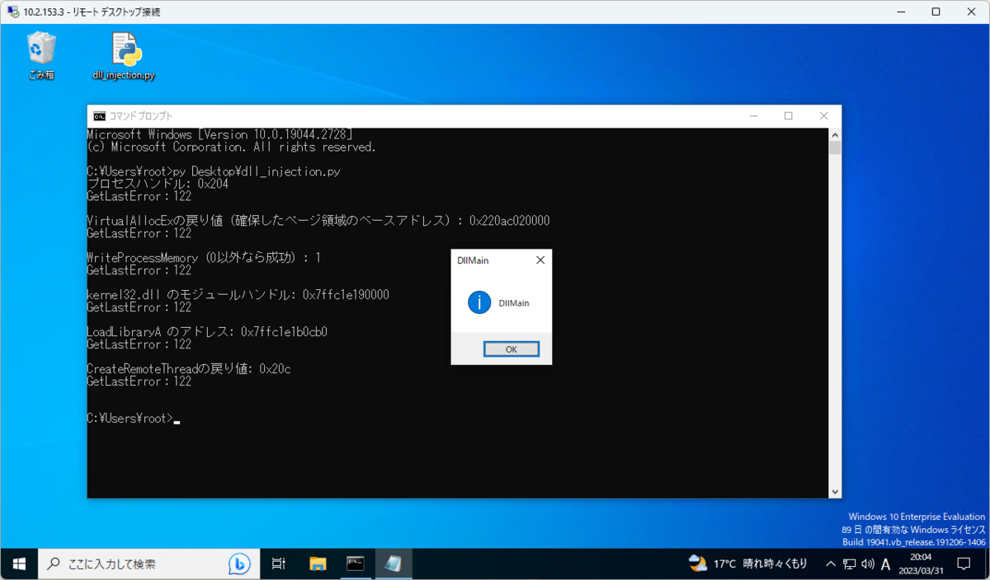Open the weather widget showing 17°C
This screenshot has width=990, height=580.
(748, 564)
